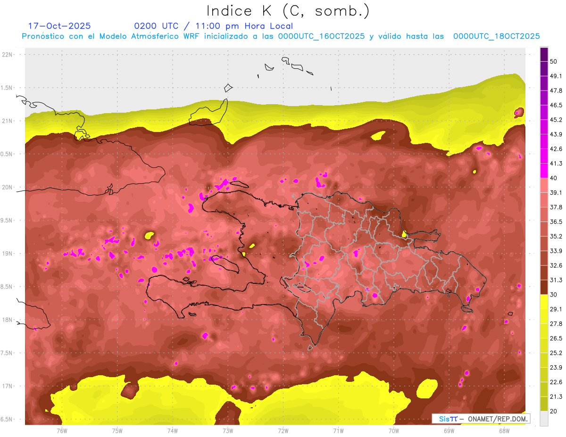The image size is (566, 437).
Task: Click the 68W longitude axis label
Action: (x=504, y=431)
